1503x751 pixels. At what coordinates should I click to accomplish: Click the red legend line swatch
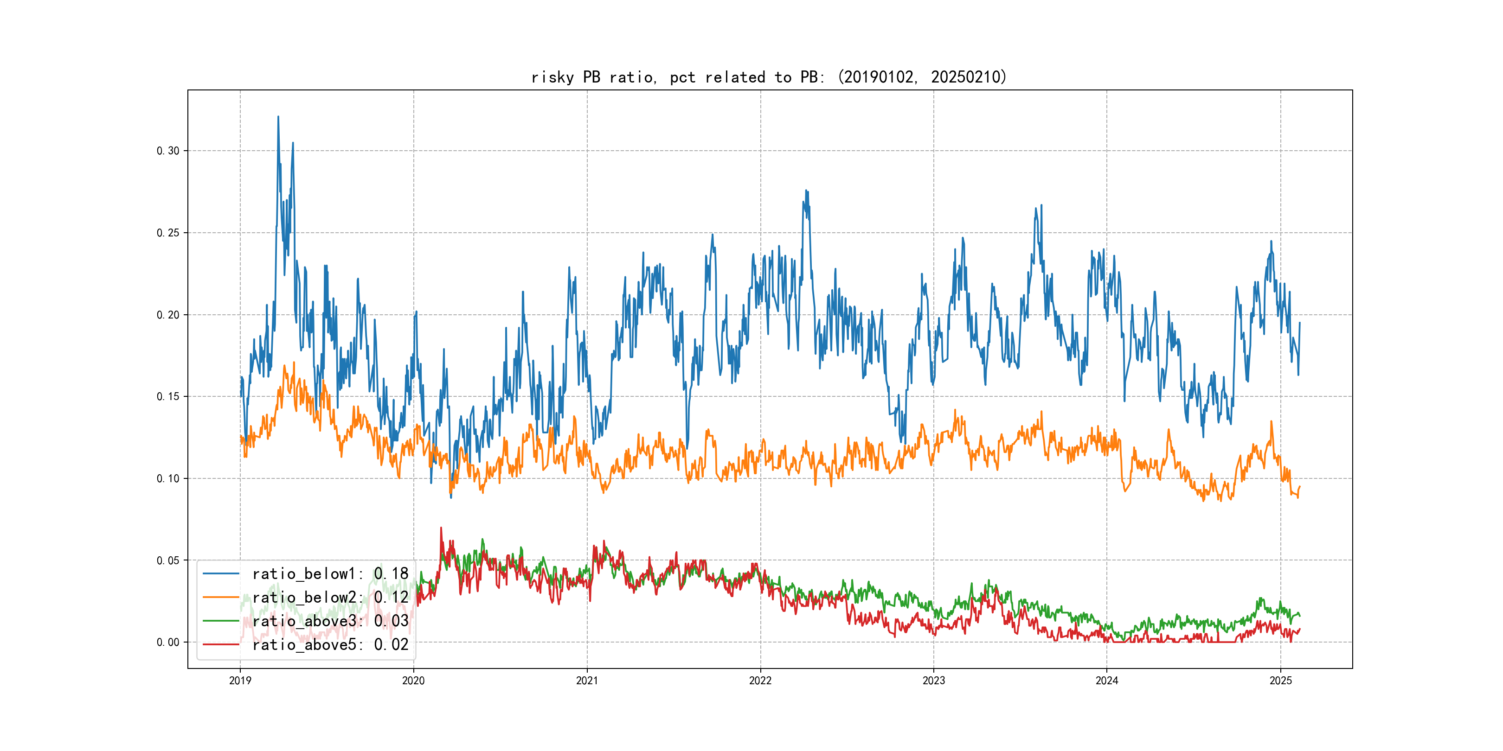point(220,644)
